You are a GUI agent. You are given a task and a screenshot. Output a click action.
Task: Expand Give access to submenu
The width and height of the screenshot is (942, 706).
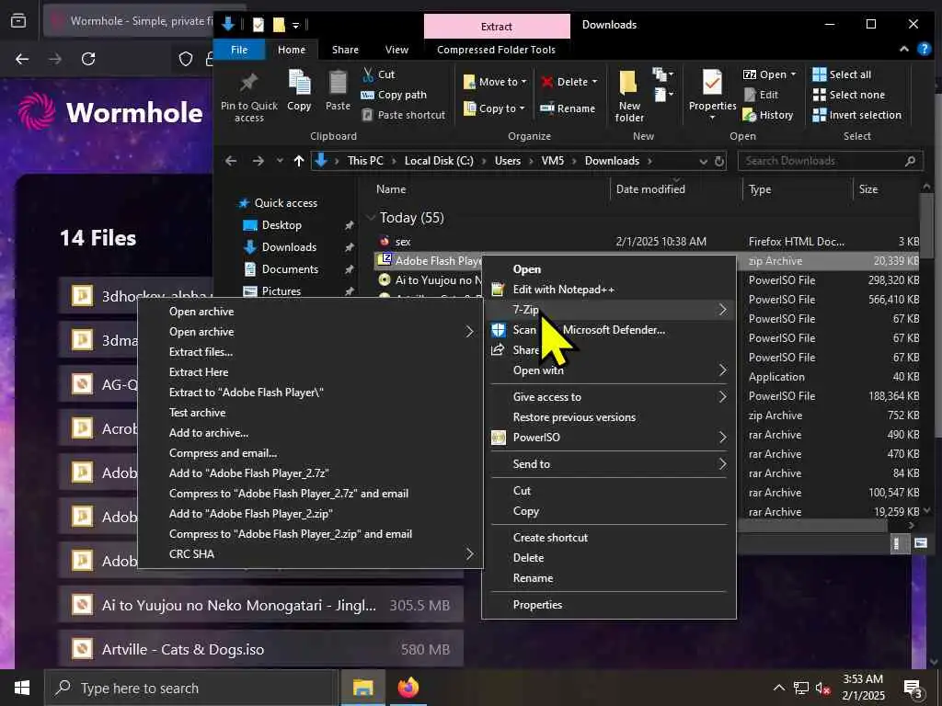609,397
